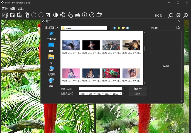Click the coffee cup donate icon
The height and width of the screenshot is (133, 191).
(99, 15)
